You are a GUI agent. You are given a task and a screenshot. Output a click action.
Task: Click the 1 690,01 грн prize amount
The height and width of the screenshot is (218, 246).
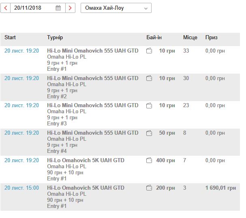(220, 188)
